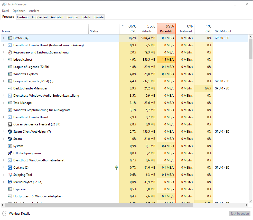Click the horizontal scrollbar right arrow

tap(246, 205)
